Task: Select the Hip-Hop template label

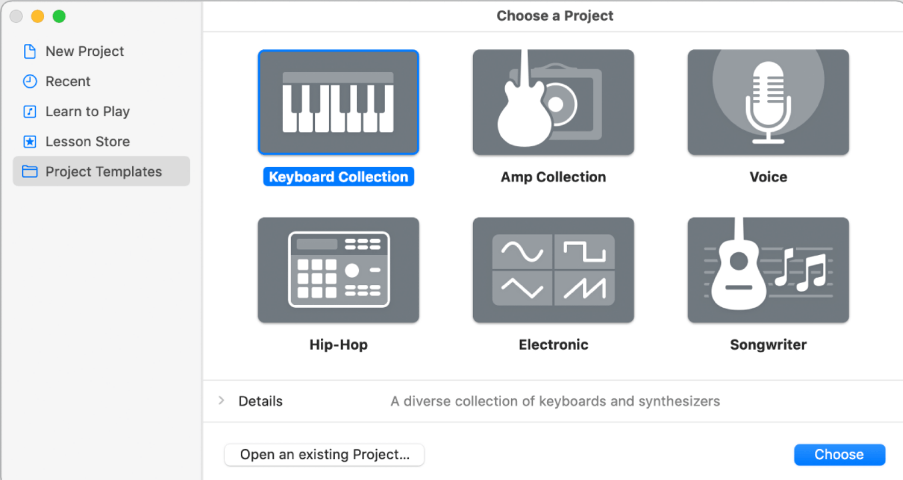Action: [338, 345]
